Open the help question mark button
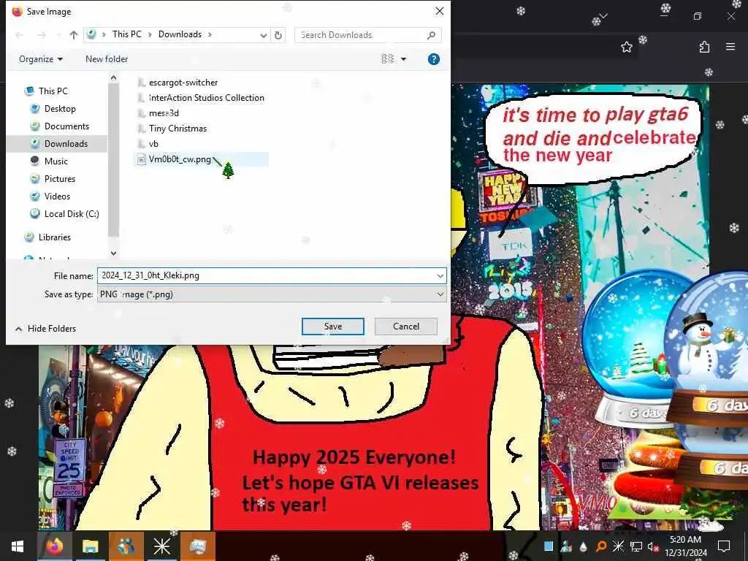The image size is (748, 561). pyautogui.click(x=434, y=59)
